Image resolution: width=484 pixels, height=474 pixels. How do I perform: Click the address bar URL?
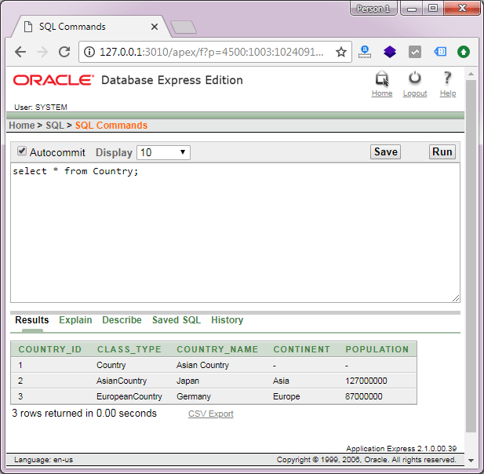coord(212,52)
